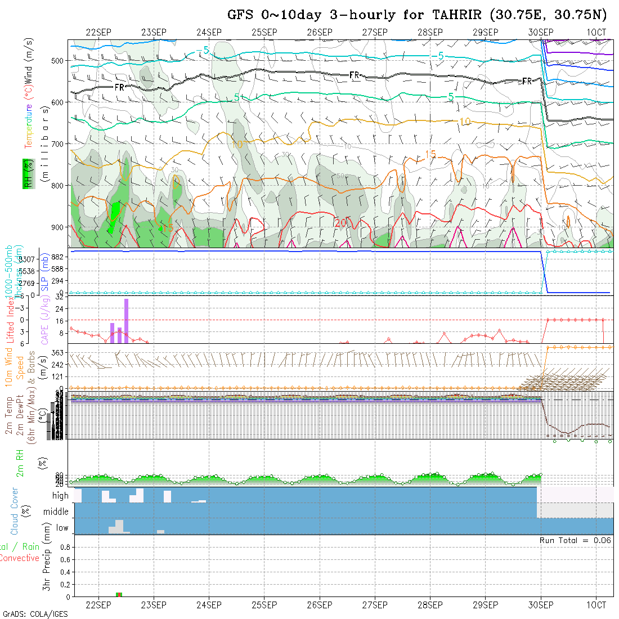The width and height of the screenshot is (619, 619).
Task: Click the green precipitation bar near 22SEP
Action: tap(119, 594)
